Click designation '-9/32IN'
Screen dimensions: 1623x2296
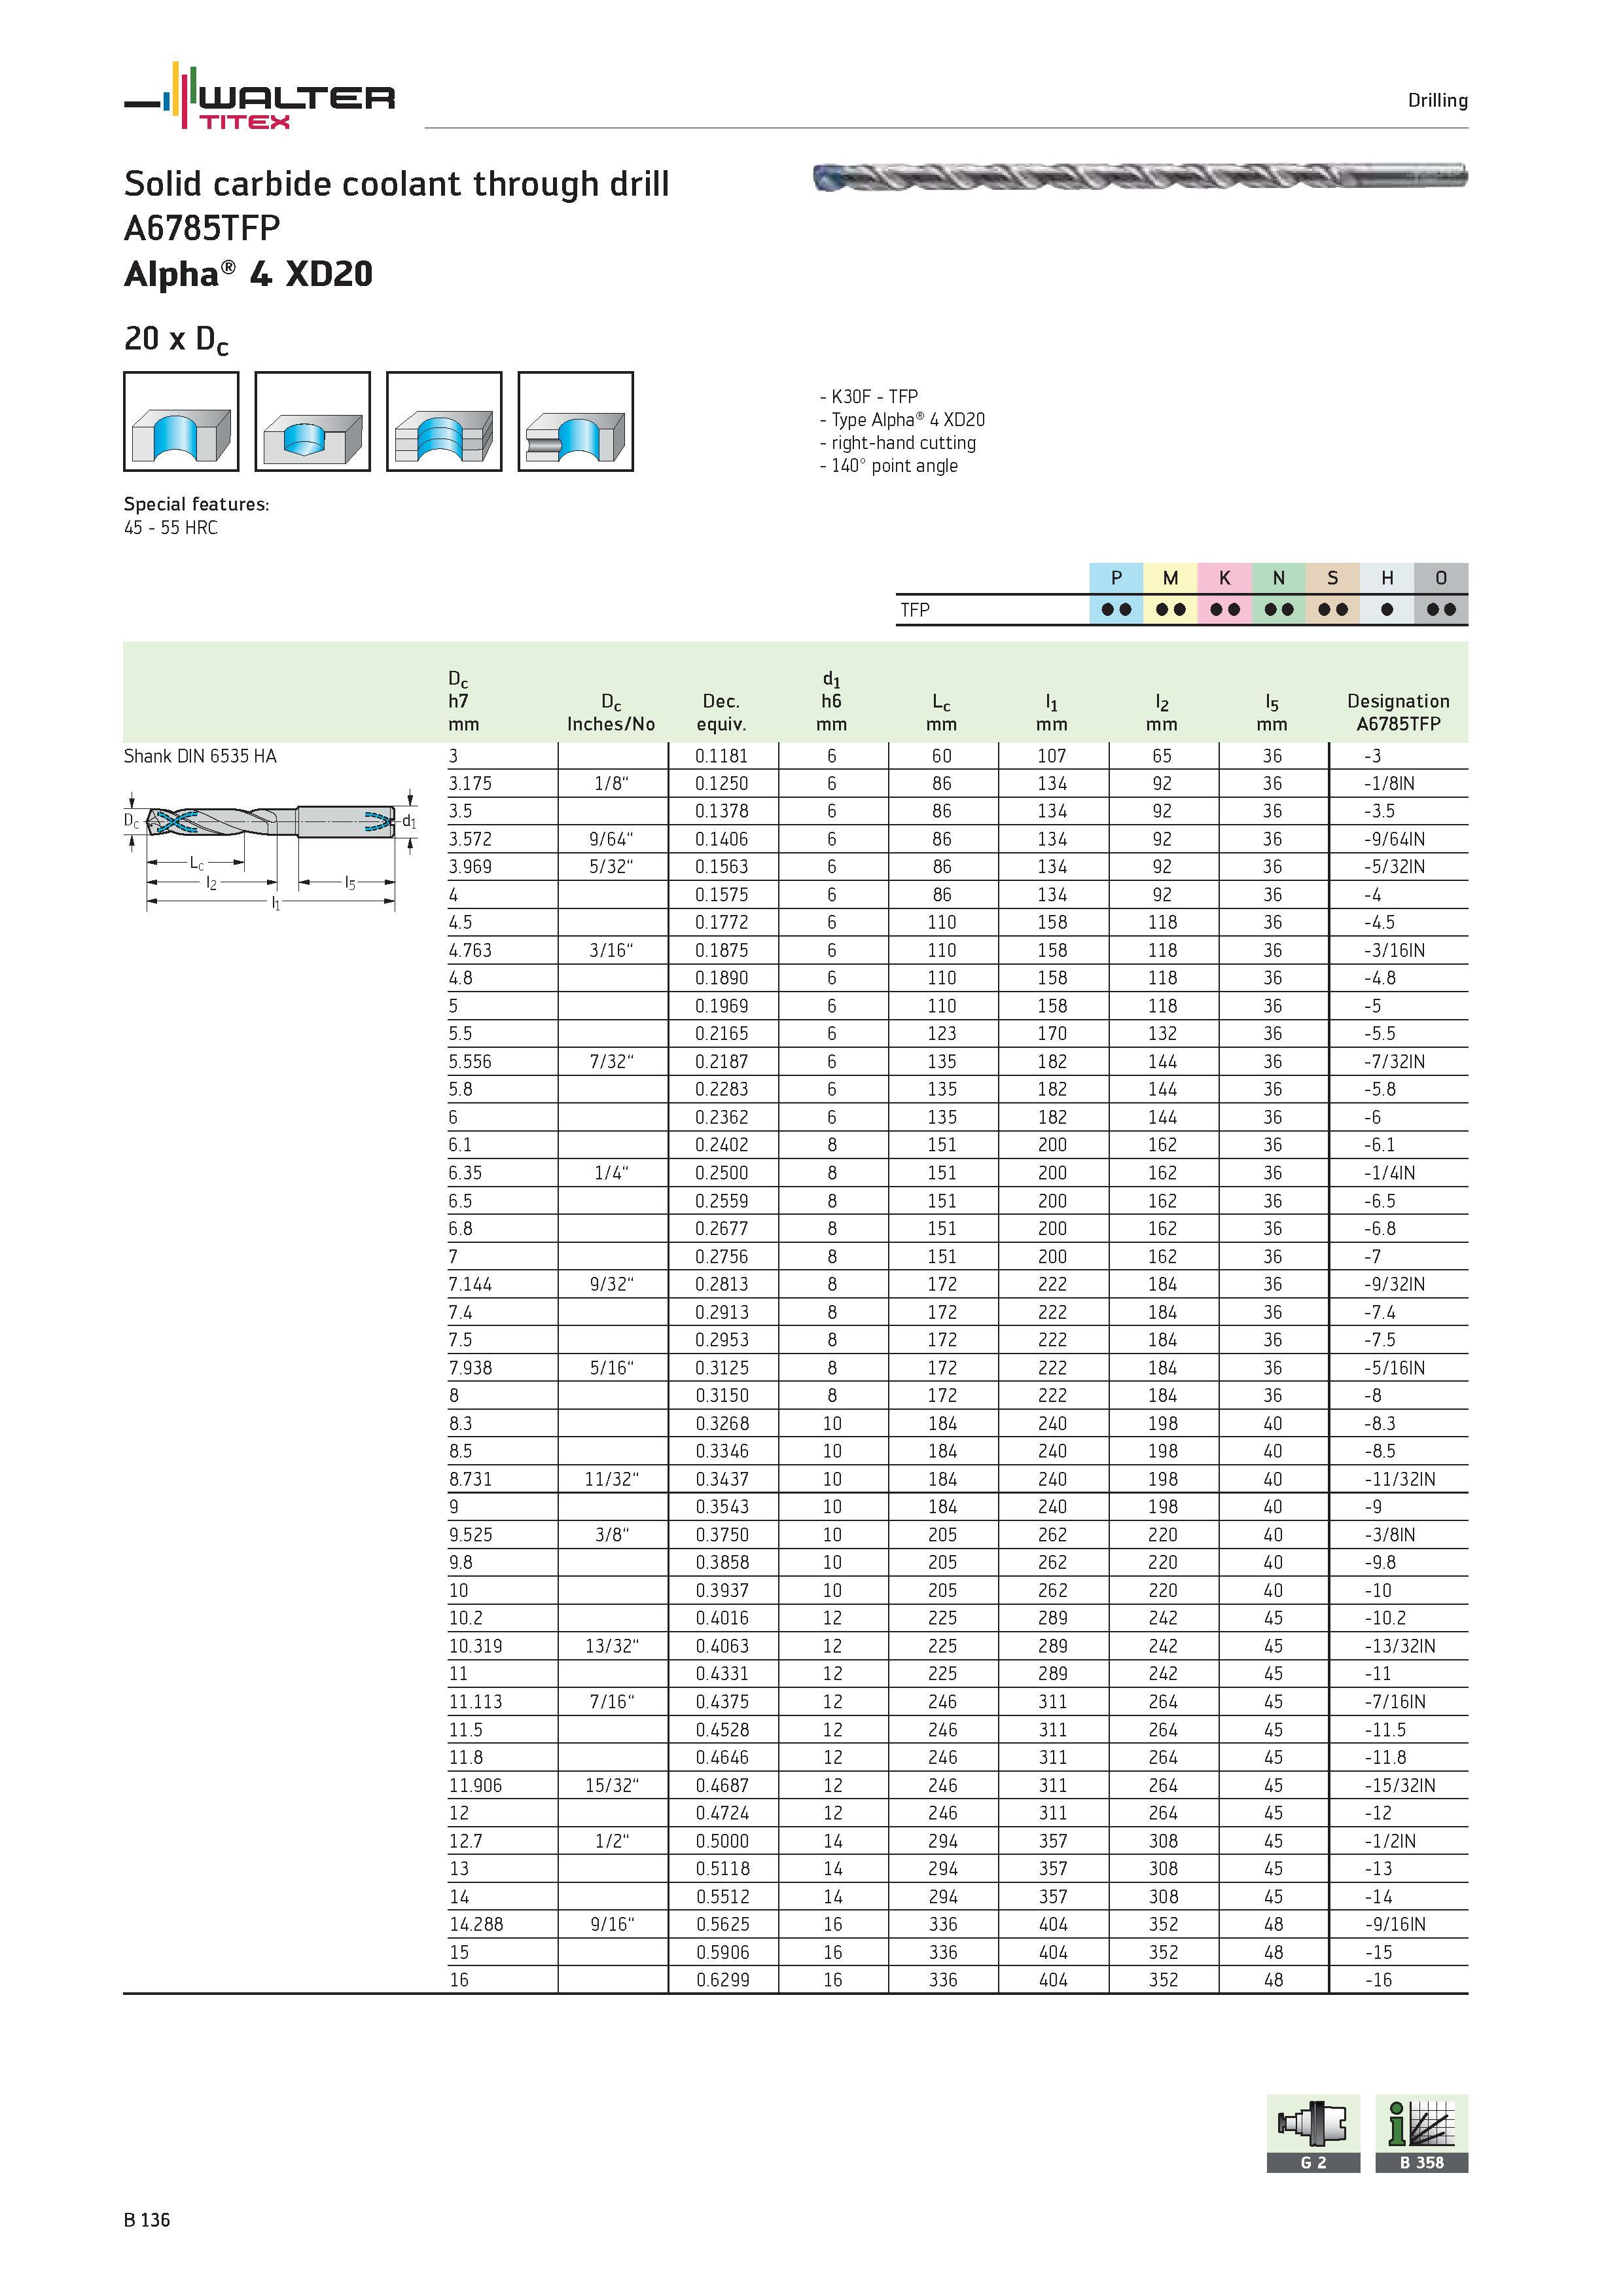(1395, 1284)
